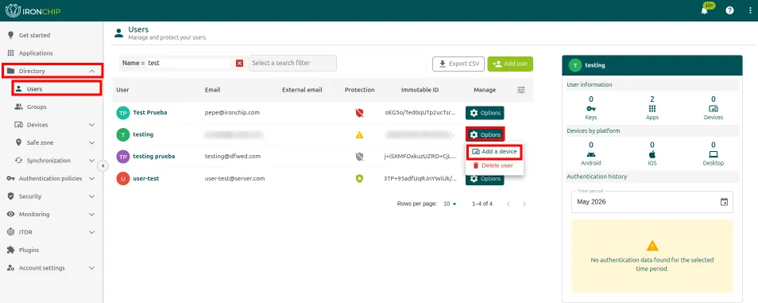Click the Test Prueba avatar
The width and height of the screenshot is (758, 303).
[x=123, y=113]
